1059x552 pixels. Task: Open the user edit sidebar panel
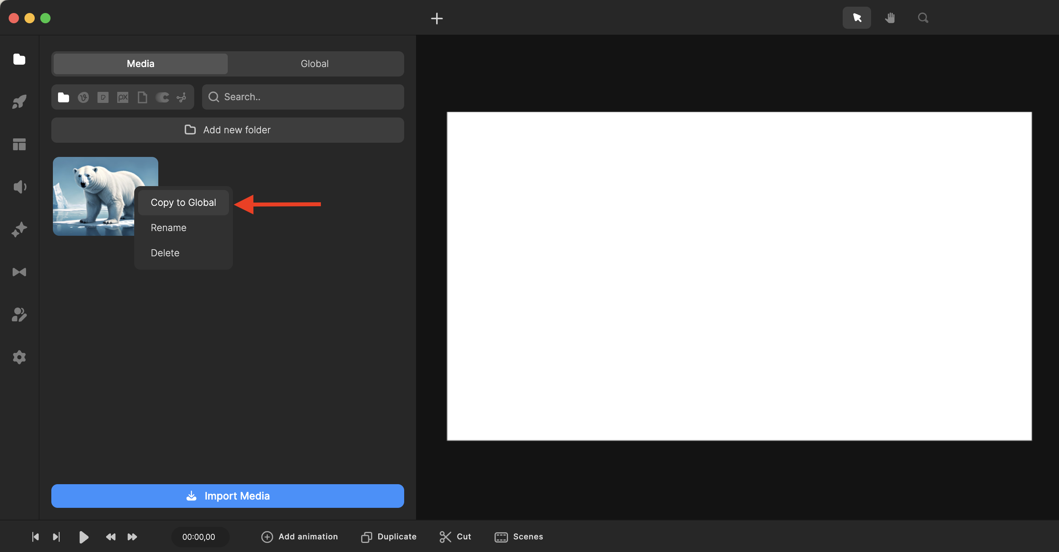tap(19, 315)
